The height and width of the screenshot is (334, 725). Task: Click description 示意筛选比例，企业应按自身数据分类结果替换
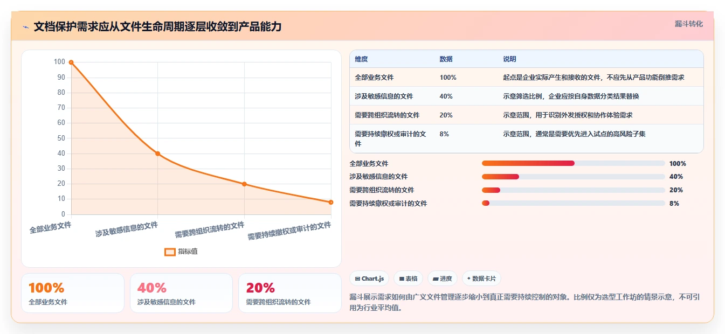click(x=571, y=96)
